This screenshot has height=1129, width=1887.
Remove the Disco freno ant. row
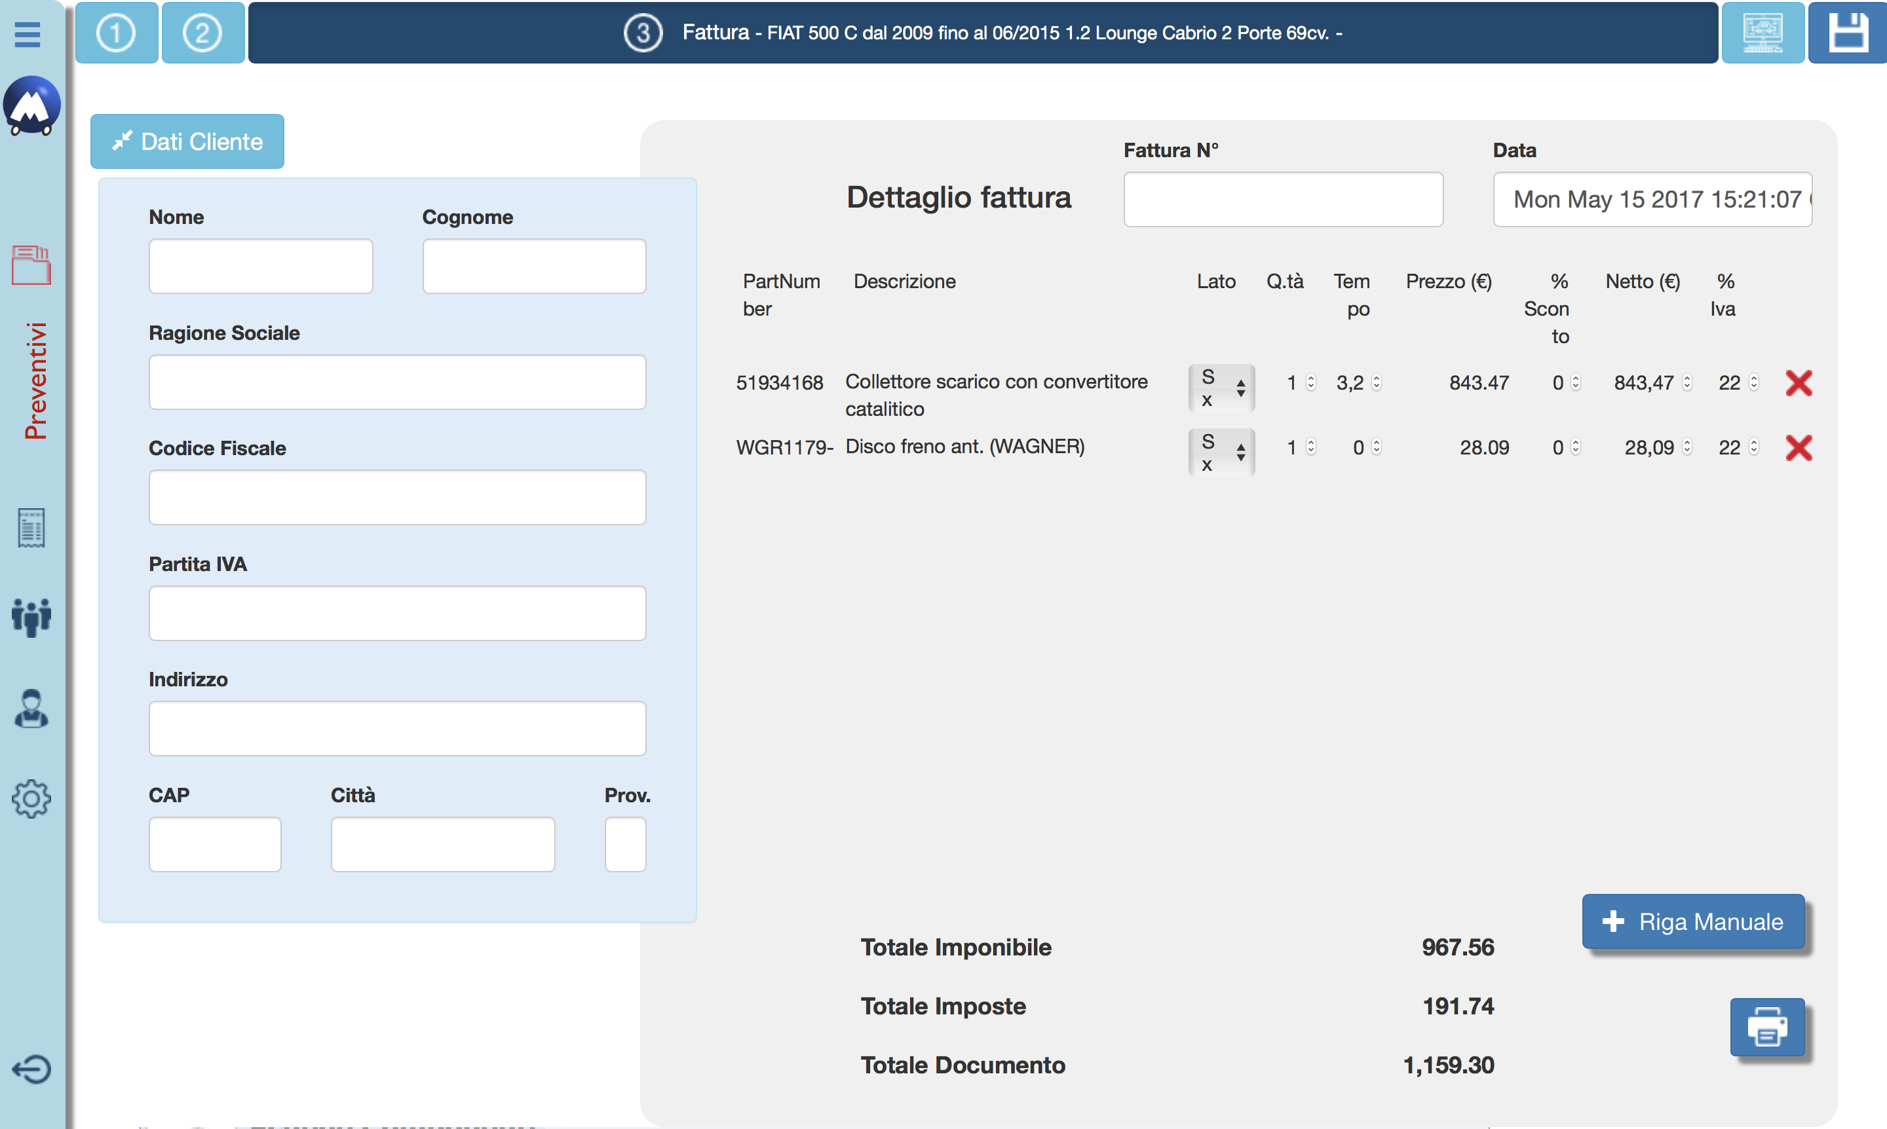coord(1799,447)
